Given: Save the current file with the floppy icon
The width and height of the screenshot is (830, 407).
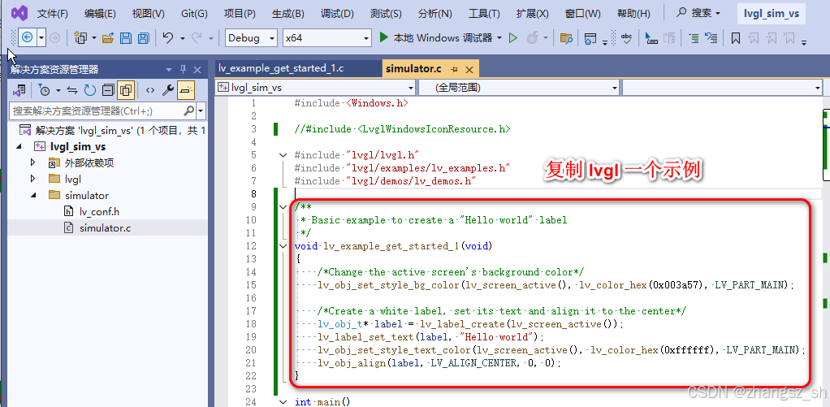Looking at the screenshot, I should (125, 37).
